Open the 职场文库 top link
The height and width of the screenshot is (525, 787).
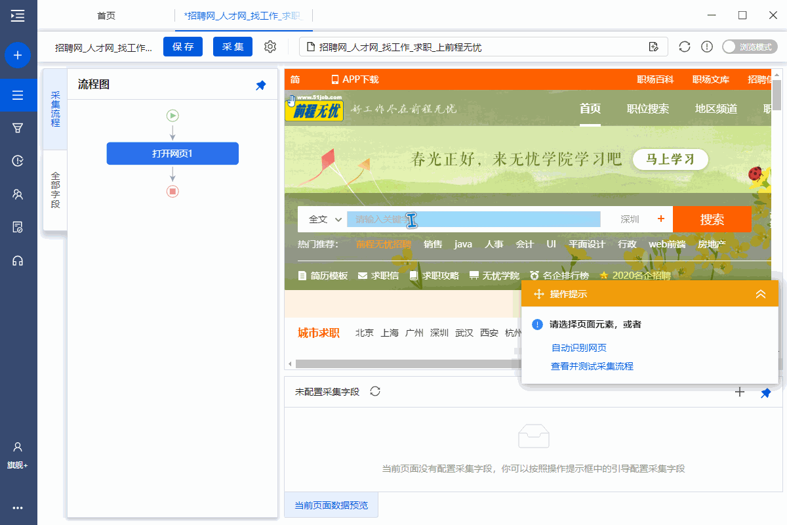(711, 79)
